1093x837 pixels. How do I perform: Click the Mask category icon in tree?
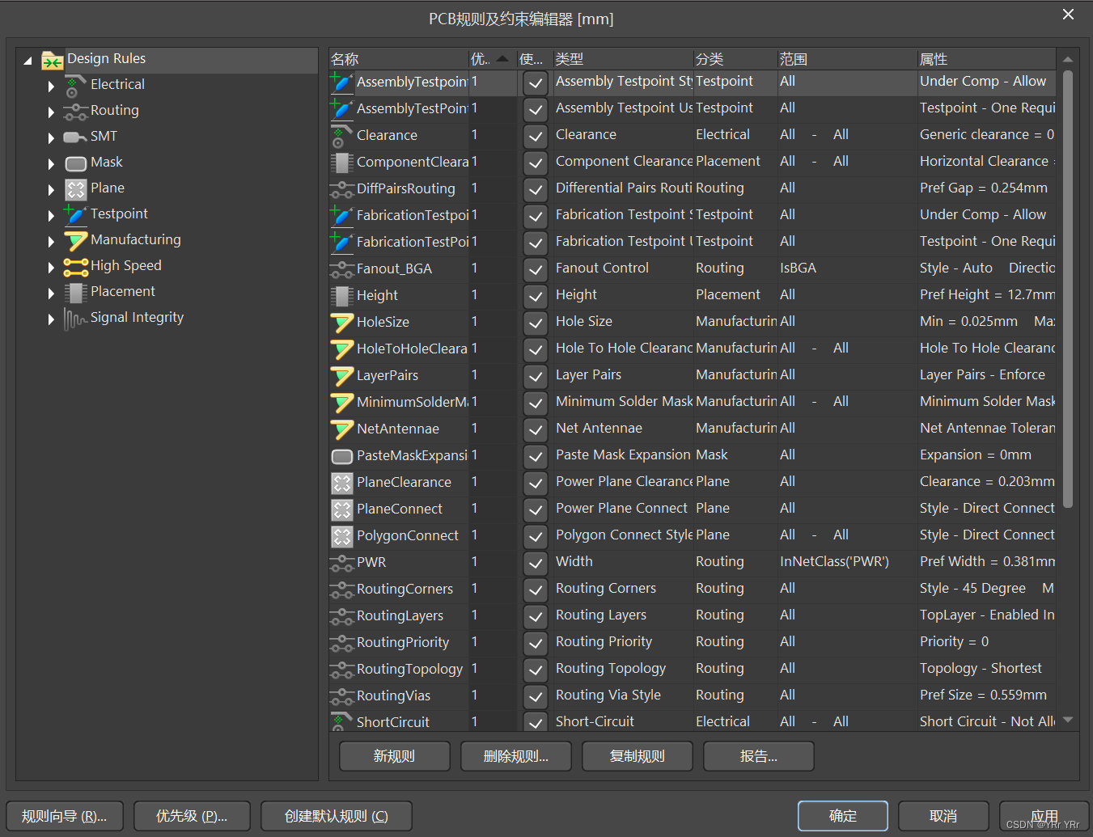pyautogui.click(x=75, y=163)
